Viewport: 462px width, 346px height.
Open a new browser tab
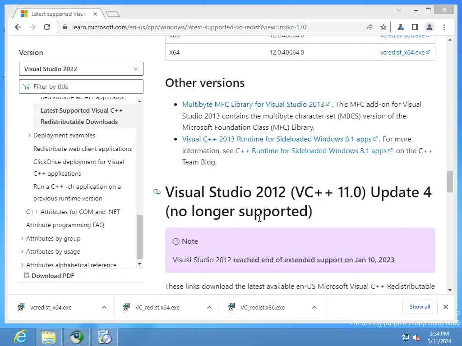[x=112, y=14]
